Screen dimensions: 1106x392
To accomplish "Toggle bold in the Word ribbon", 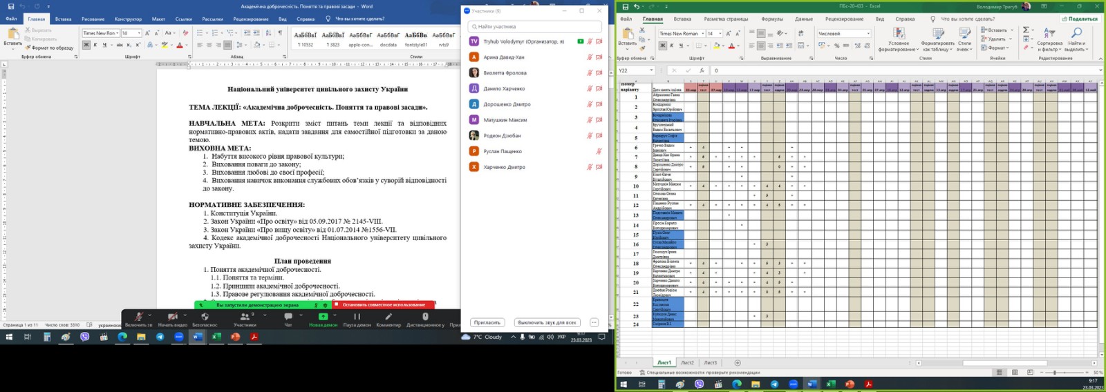I will (x=86, y=45).
